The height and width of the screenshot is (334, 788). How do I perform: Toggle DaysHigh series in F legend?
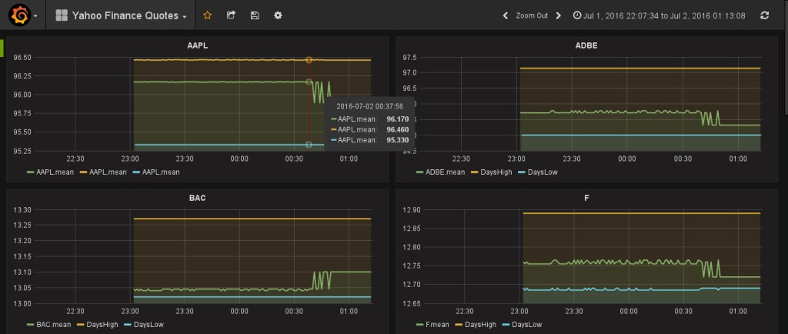[x=476, y=325]
